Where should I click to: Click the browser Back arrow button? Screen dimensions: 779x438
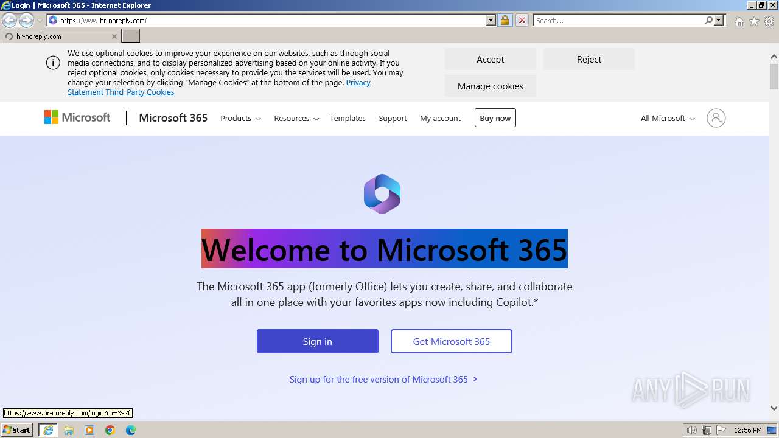[x=9, y=20]
